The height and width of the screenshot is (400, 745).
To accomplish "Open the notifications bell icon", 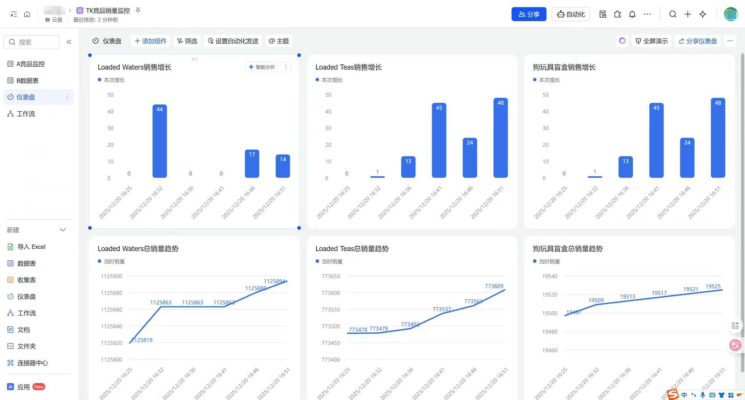I will [x=632, y=14].
